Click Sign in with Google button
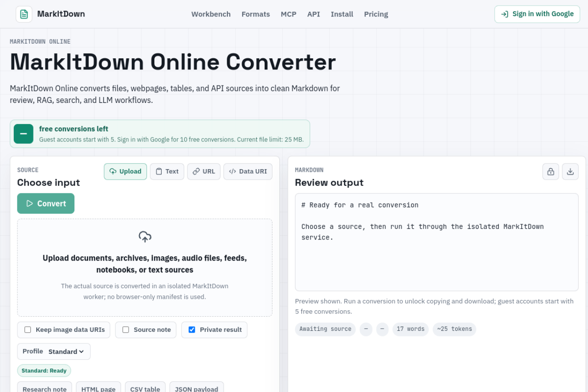The image size is (588, 392). coord(537,14)
